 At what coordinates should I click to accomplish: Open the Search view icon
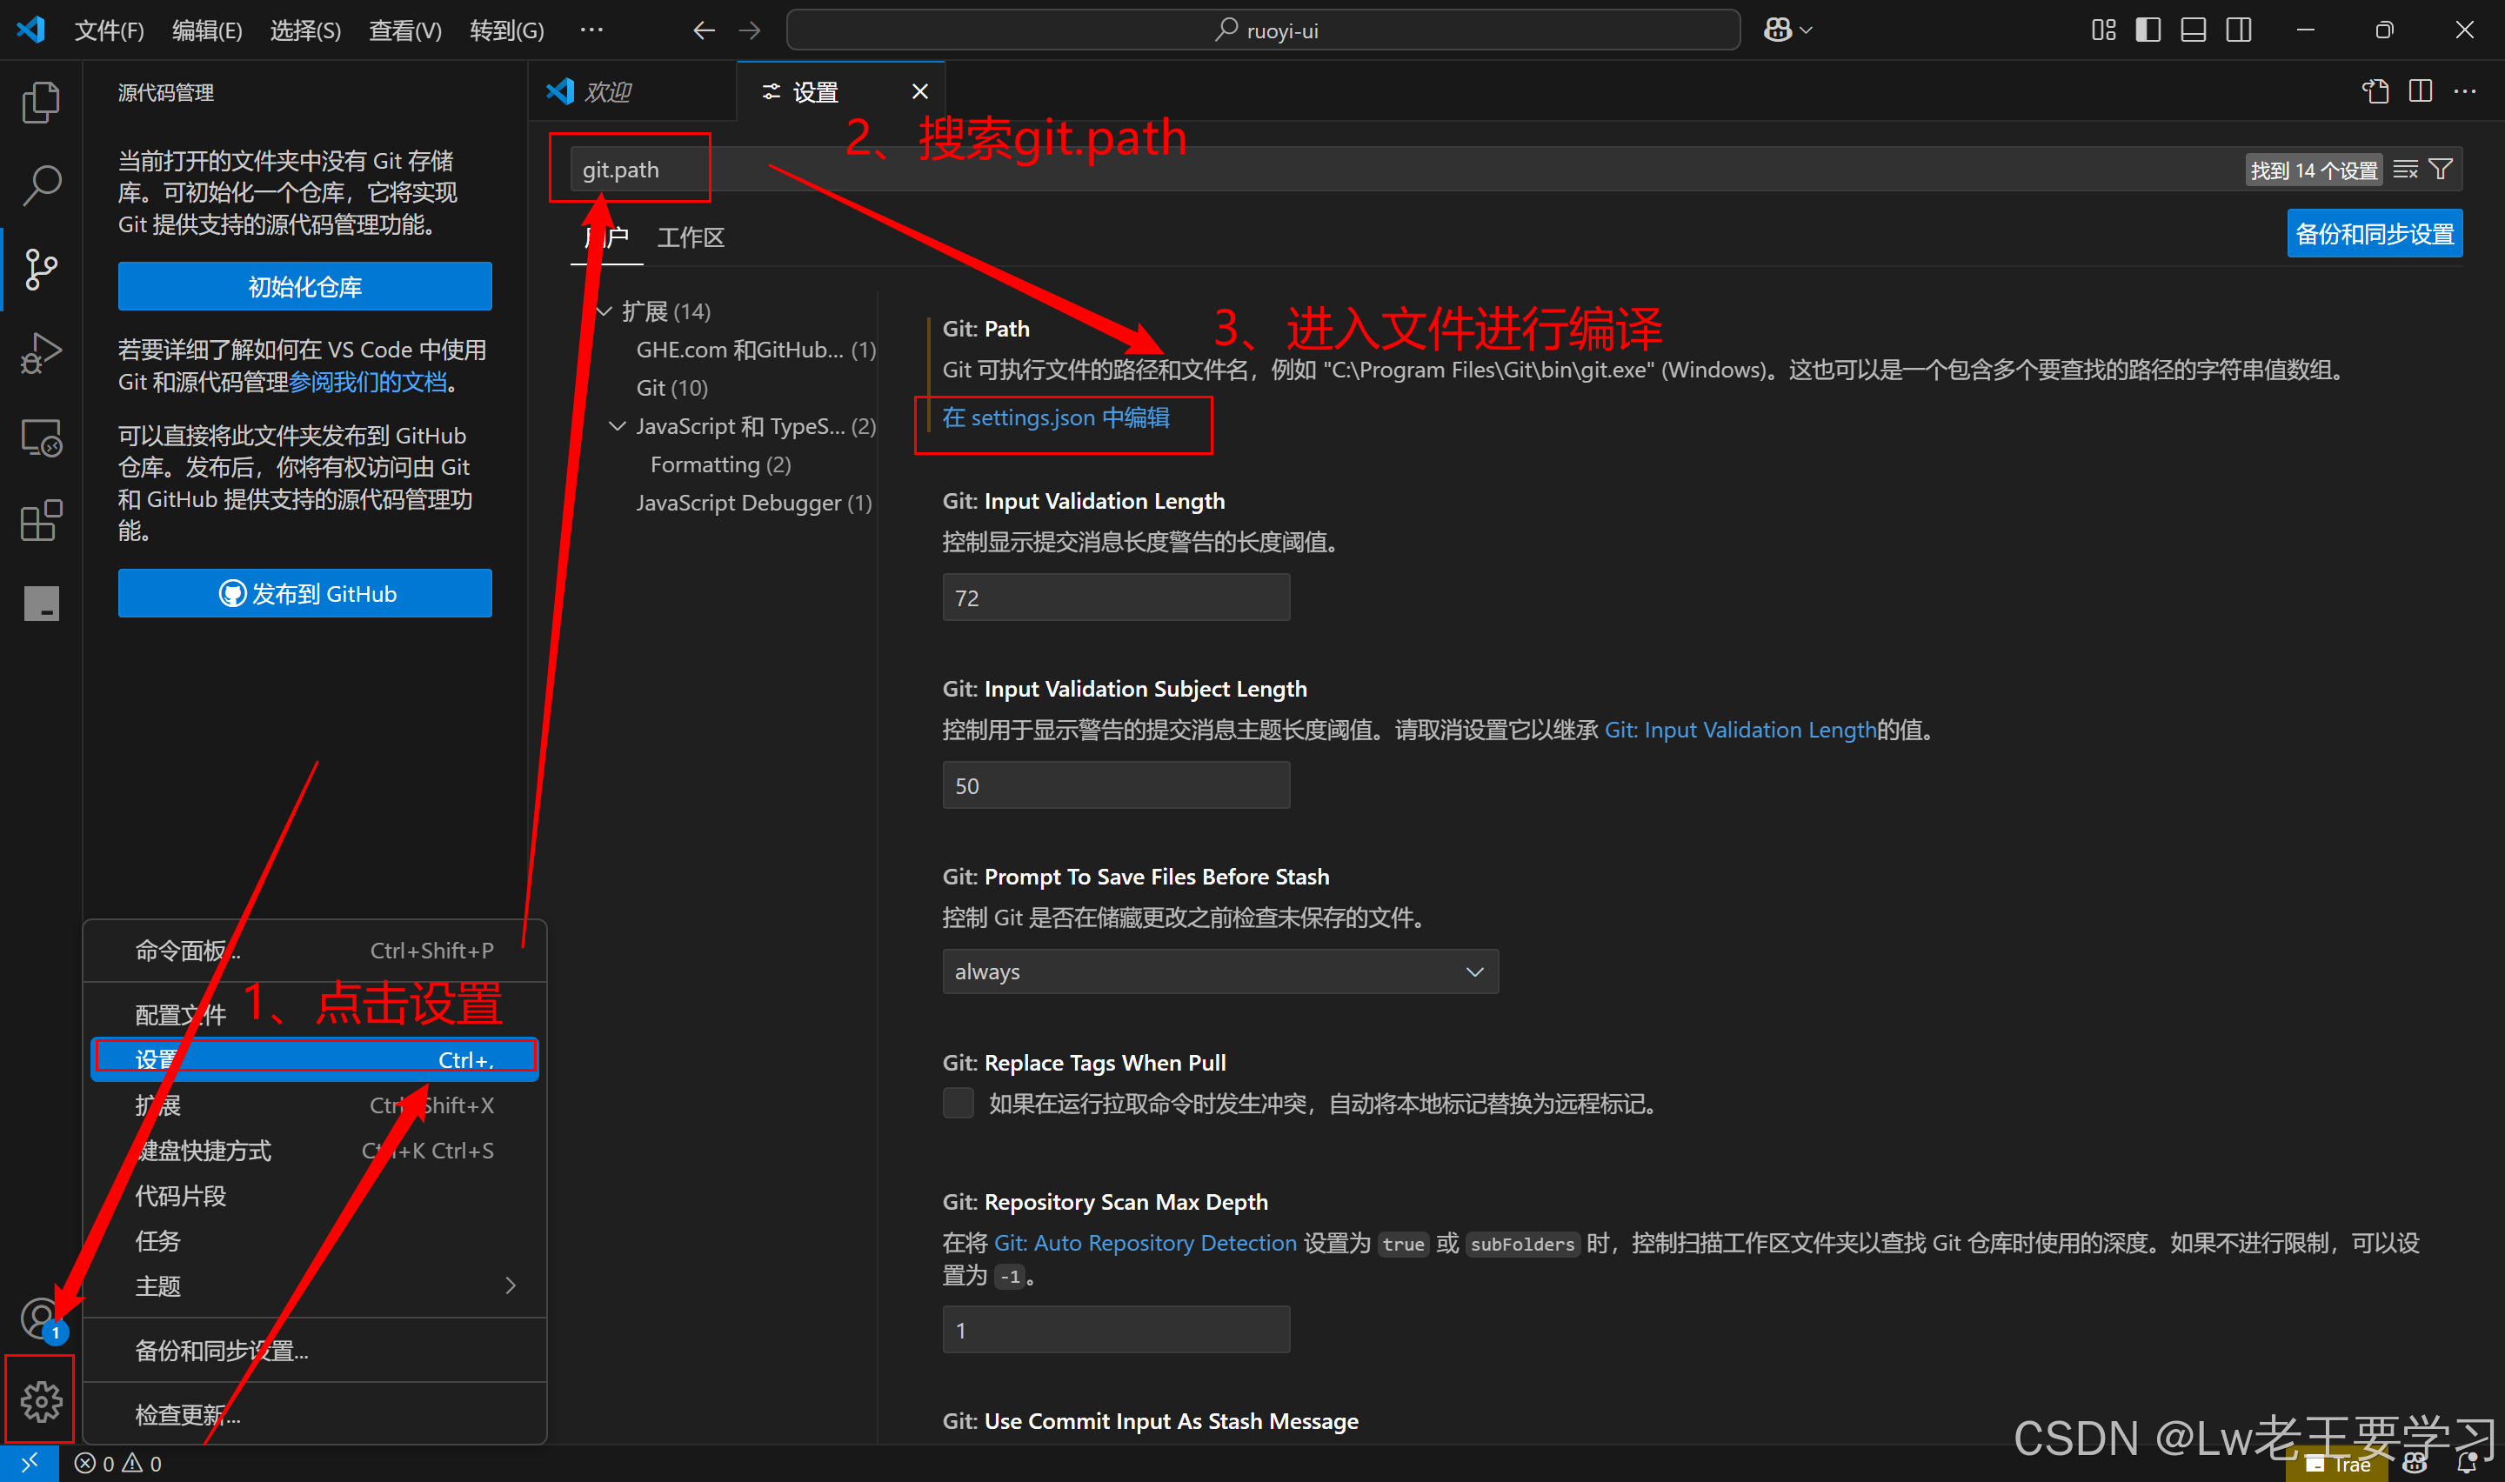41,186
